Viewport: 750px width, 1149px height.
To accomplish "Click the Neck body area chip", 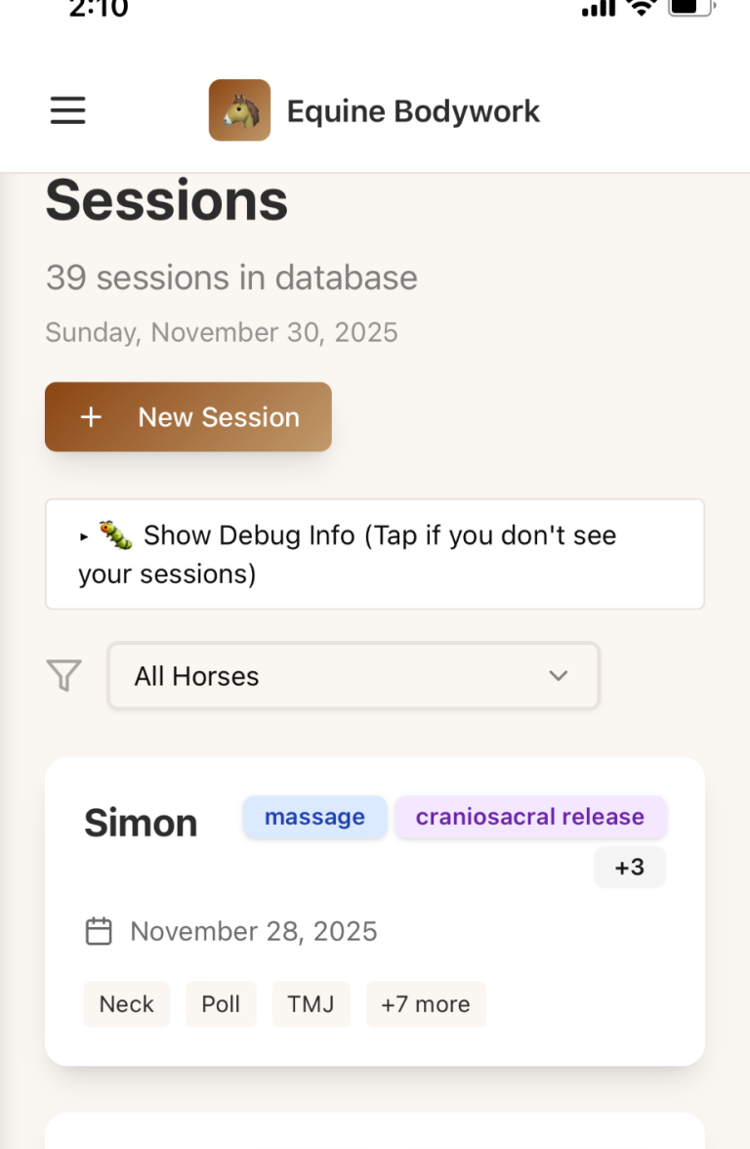I will tap(127, 1004).
